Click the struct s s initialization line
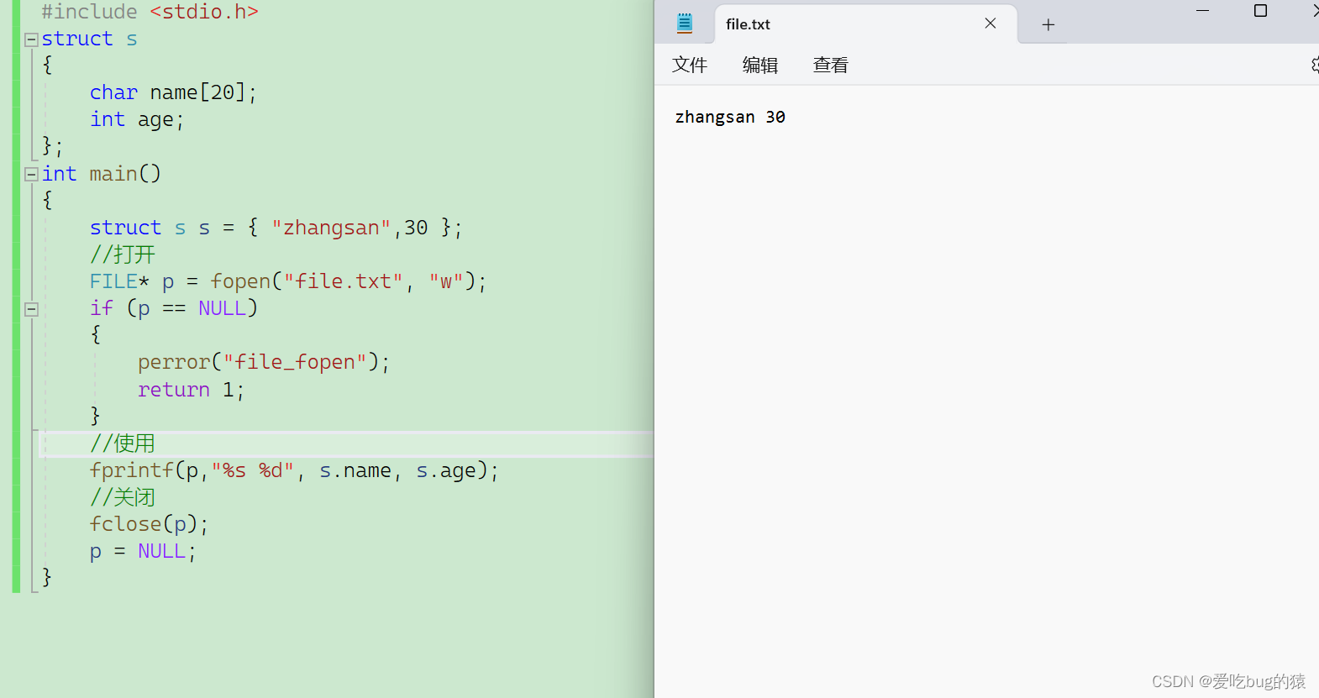The height and width of the screenshot is (698, 1319). [x=276, y=228]
